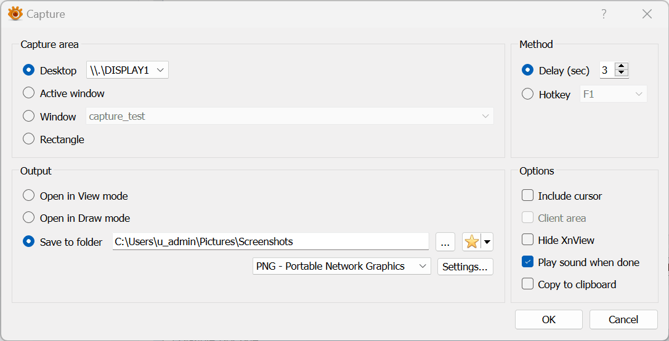Click the OK button

click(x=549, y=319)
